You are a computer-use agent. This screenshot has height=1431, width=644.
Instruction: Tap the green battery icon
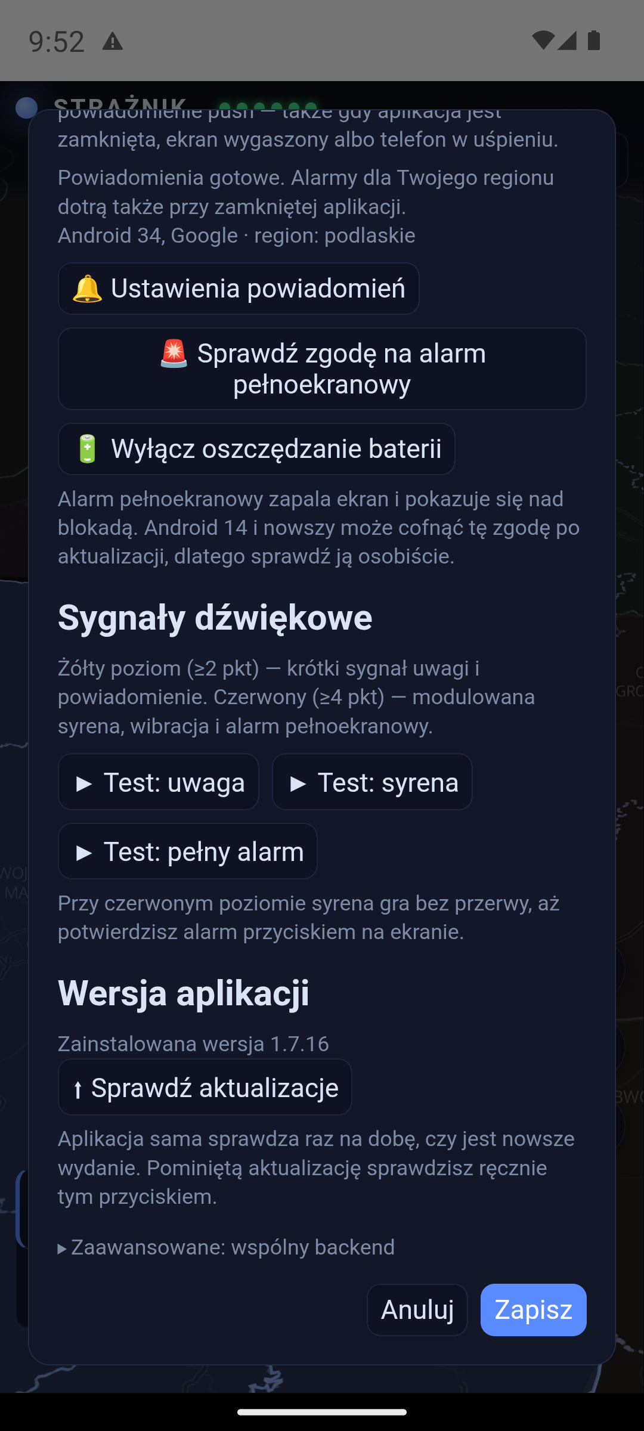click(x=87, y=449)
